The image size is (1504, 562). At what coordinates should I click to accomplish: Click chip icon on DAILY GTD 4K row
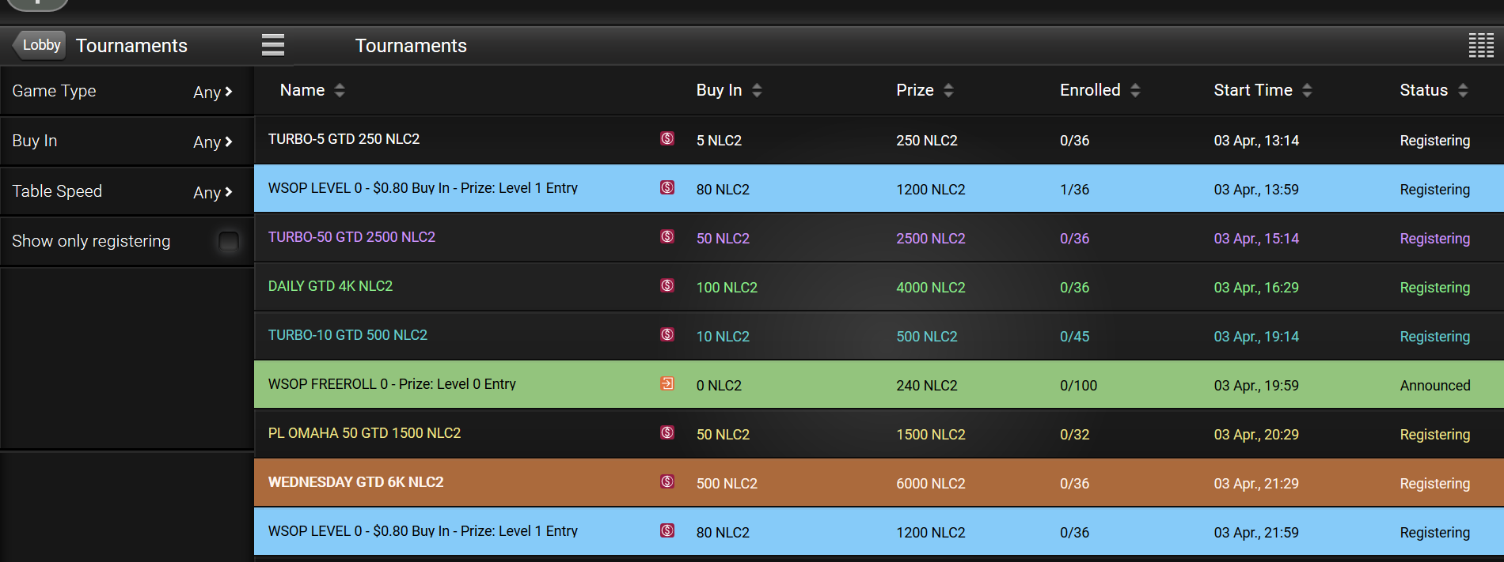[x=667, y=286]
